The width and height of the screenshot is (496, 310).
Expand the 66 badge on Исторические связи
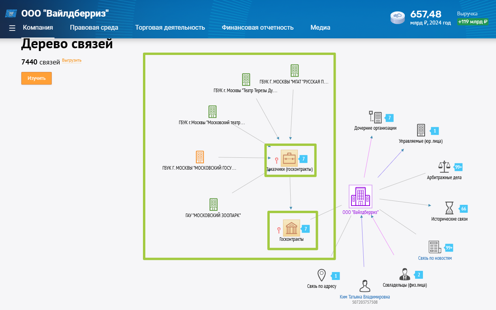tap(463, 209)
